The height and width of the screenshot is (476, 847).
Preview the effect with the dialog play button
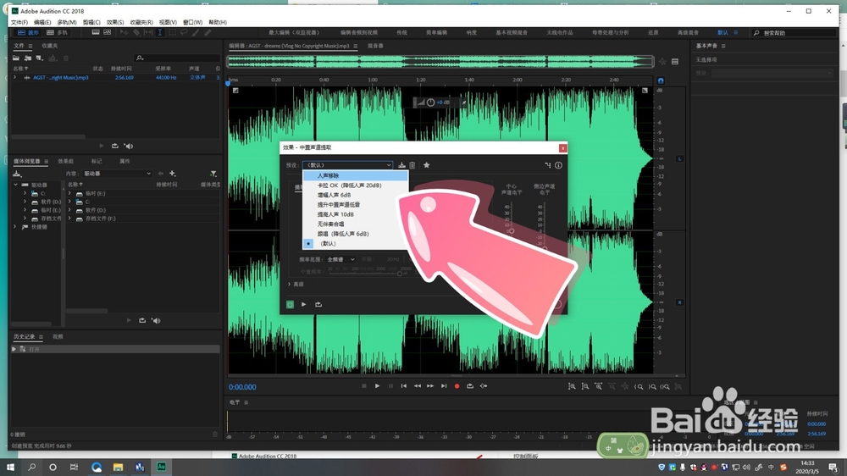pos(303,305)
